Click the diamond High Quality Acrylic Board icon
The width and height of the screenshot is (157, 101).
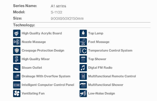(x=17, y=33)
